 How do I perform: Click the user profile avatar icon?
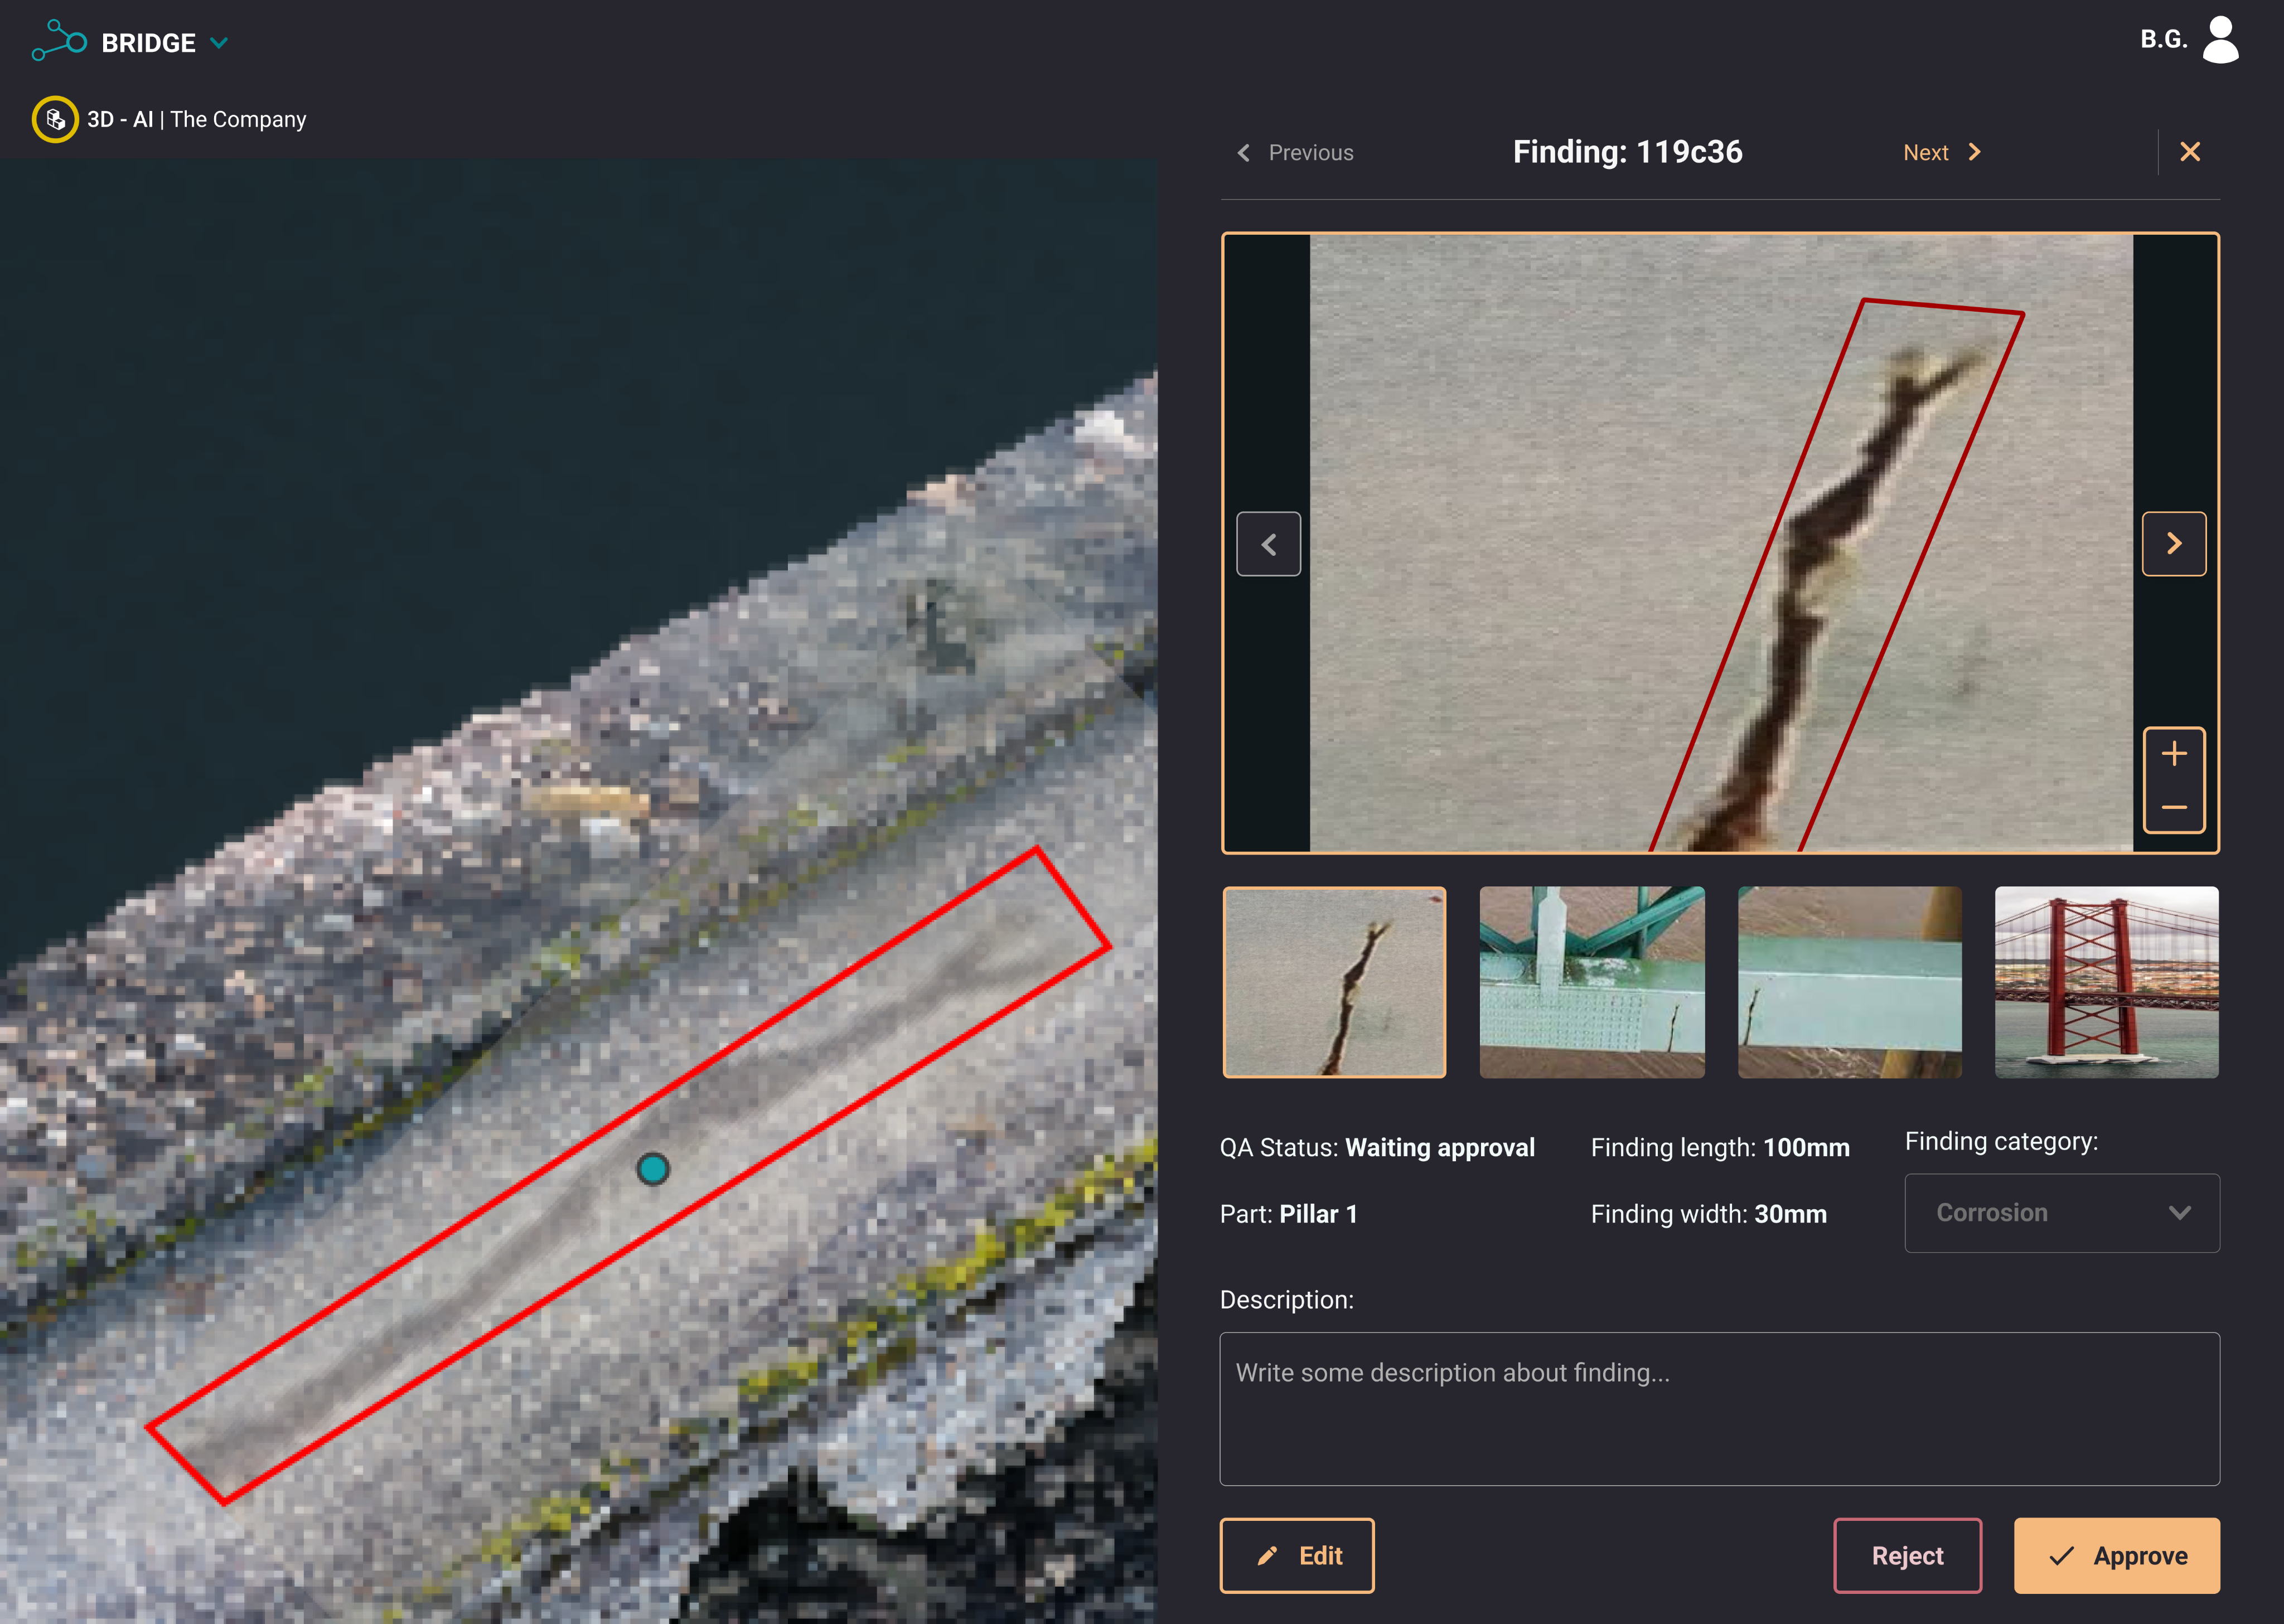(2220, 40)
